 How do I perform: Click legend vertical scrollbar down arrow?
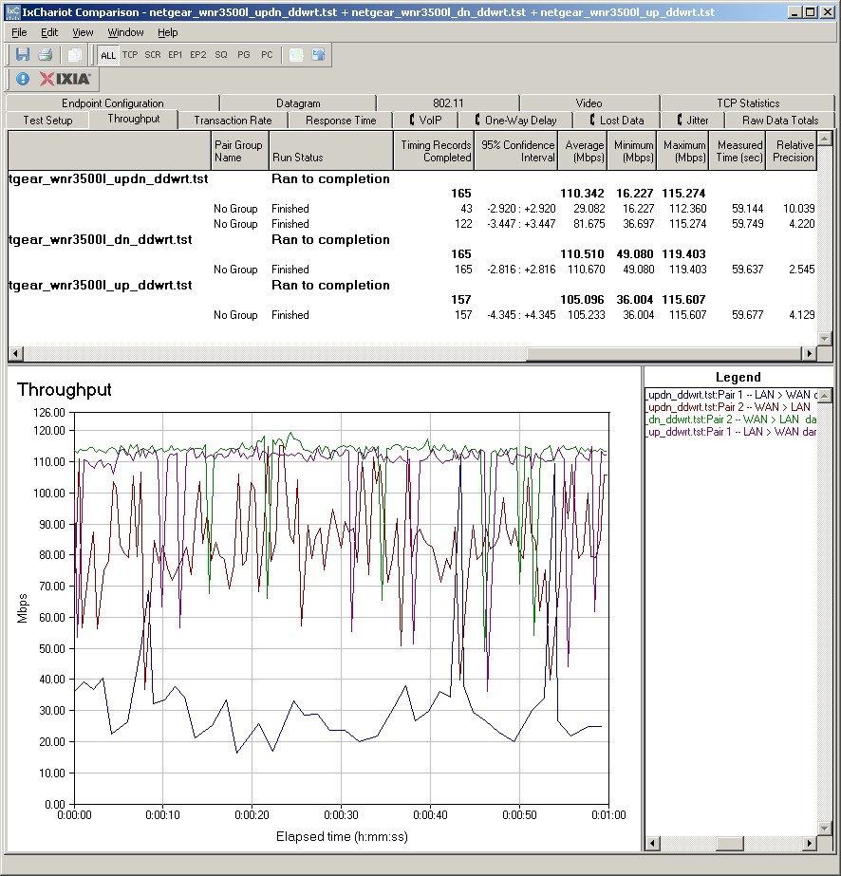pos(825,829)
